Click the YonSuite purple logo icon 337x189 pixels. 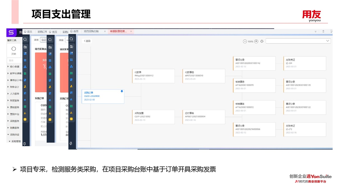11,32
